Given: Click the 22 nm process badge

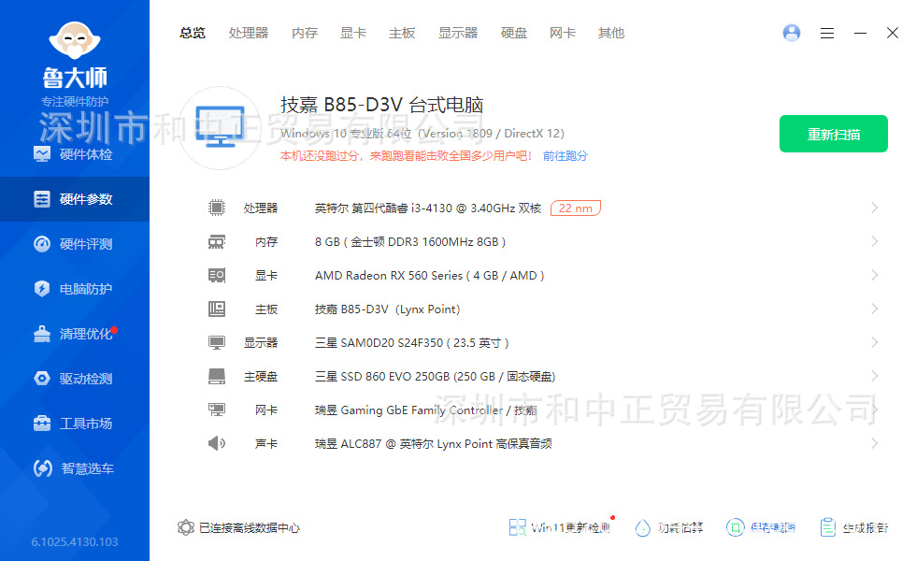Looking at the screenshot, I should point(576,208).
